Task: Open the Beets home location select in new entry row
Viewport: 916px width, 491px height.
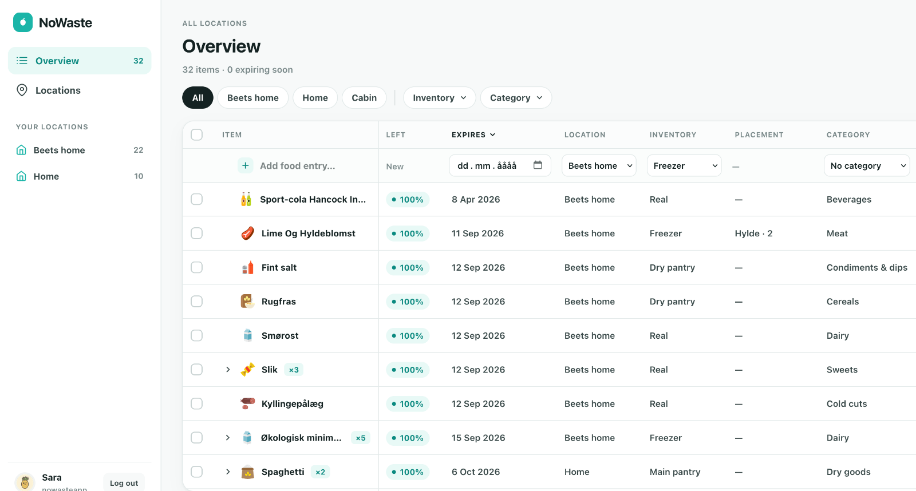Action: 599,165
